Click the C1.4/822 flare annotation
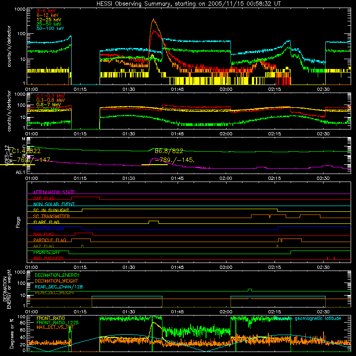 coord(26,151)
